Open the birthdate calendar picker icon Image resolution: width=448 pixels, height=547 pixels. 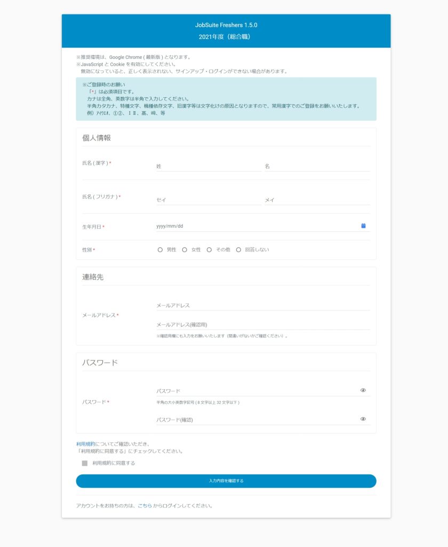[363, 226]
